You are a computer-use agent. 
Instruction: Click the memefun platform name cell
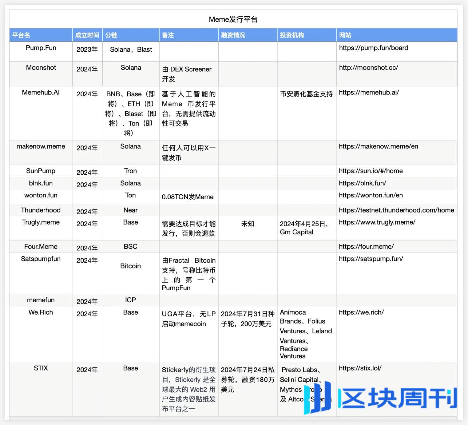(x=41, y=300)
